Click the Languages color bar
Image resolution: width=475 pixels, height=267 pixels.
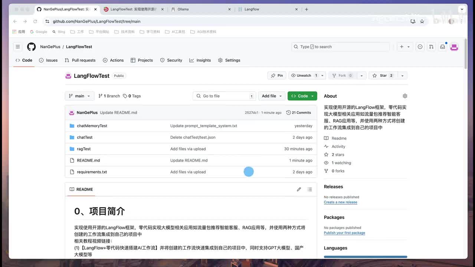366,257
